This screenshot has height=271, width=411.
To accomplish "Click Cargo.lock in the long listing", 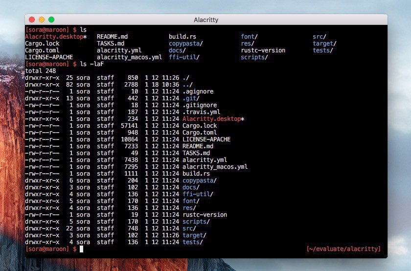I will [200, 126].
